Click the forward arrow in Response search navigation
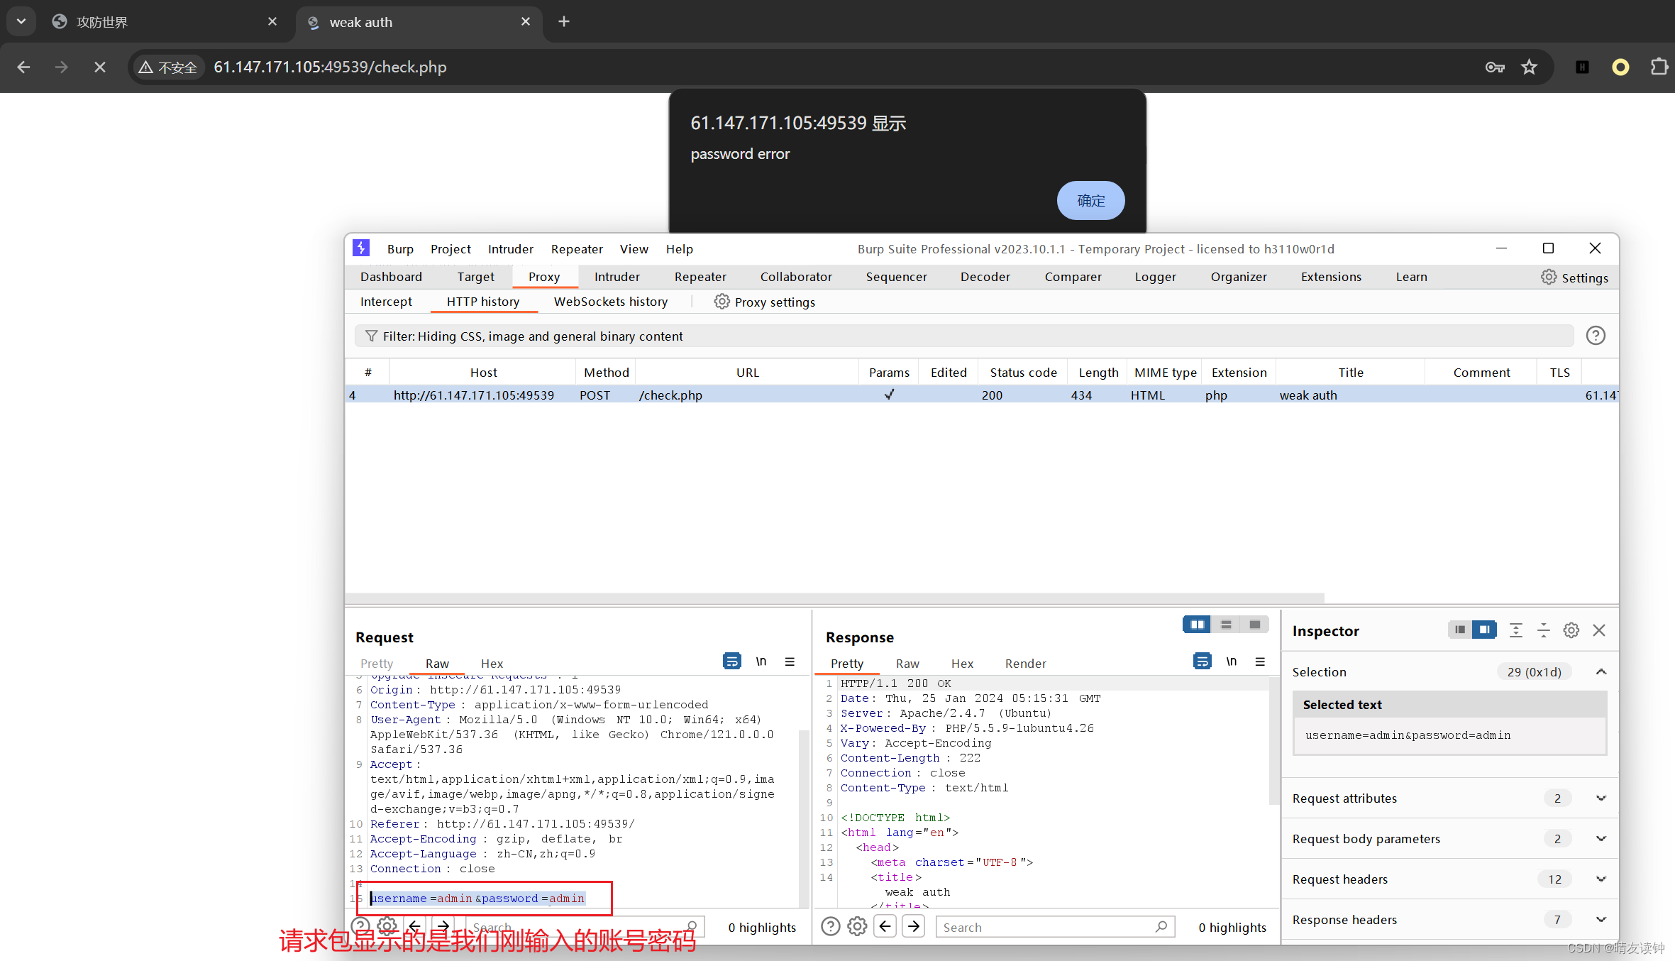1675x961 pixels. click(x=914, y=926)
